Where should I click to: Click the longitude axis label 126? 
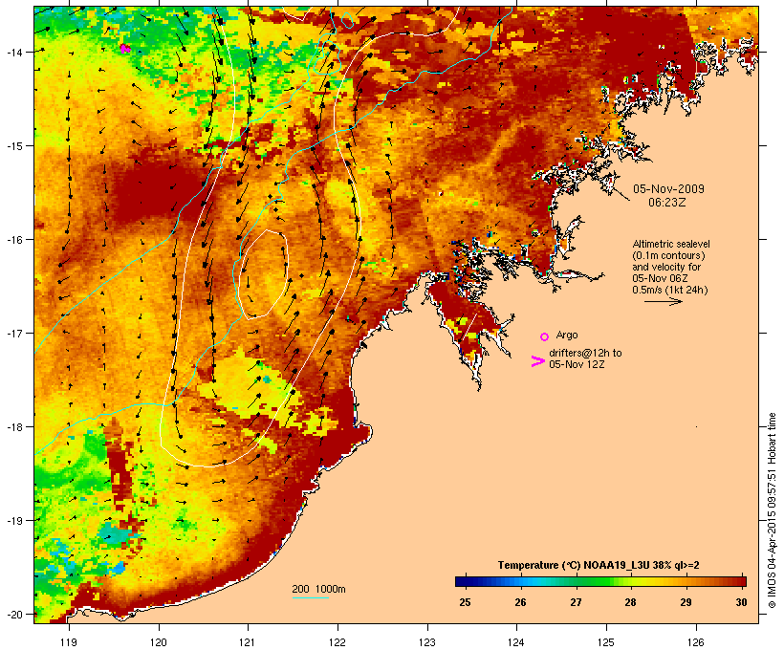coord(696,642)
